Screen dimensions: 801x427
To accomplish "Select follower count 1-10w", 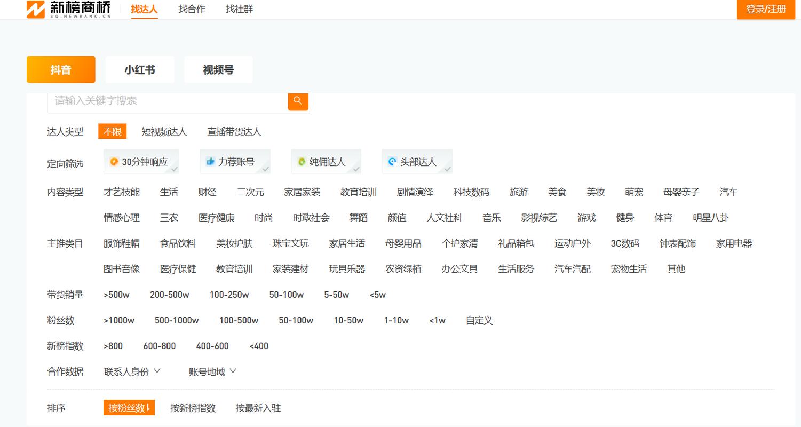I will 396,320.
